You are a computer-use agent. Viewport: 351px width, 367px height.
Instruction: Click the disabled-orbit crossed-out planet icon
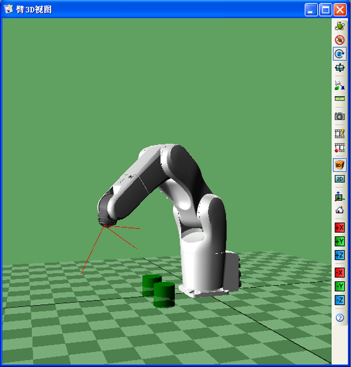point(340,40)
